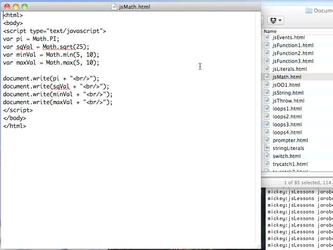Image resolution: width=333 pixels, height=250 pixels.
Task: Place cursor on document.write(pi + "<br/>") line
Action: coord(51,79)
